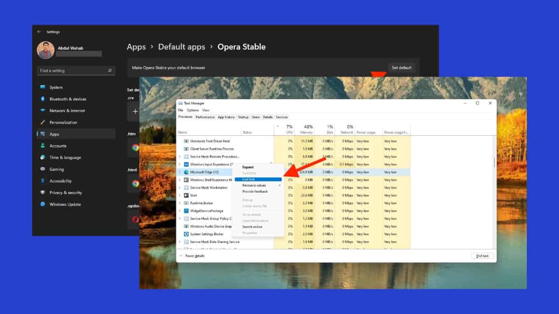Image resolution: width=559 pixels, height=314 pixels.
Task: Open Abdul Wahab's profile picture in Settings
Action: pos(46,50)
